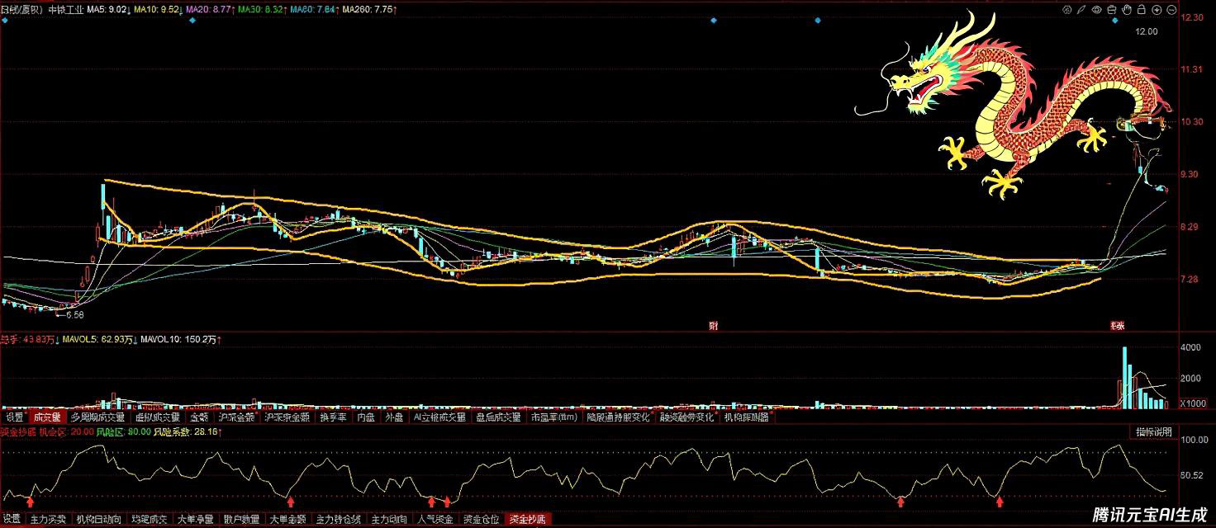Screen dimensions: 1216x528
Task: Switch to the 机构日动向 tab
Action: (x=98, y=520)
